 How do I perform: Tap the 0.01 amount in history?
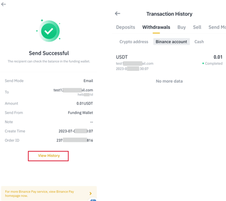[218, 57]
